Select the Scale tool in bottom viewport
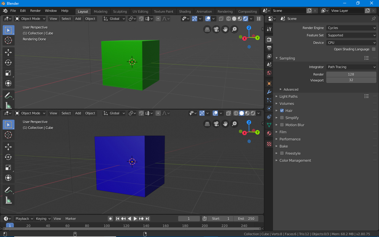This screenshot has width=379, height=237. coord(8,167)
